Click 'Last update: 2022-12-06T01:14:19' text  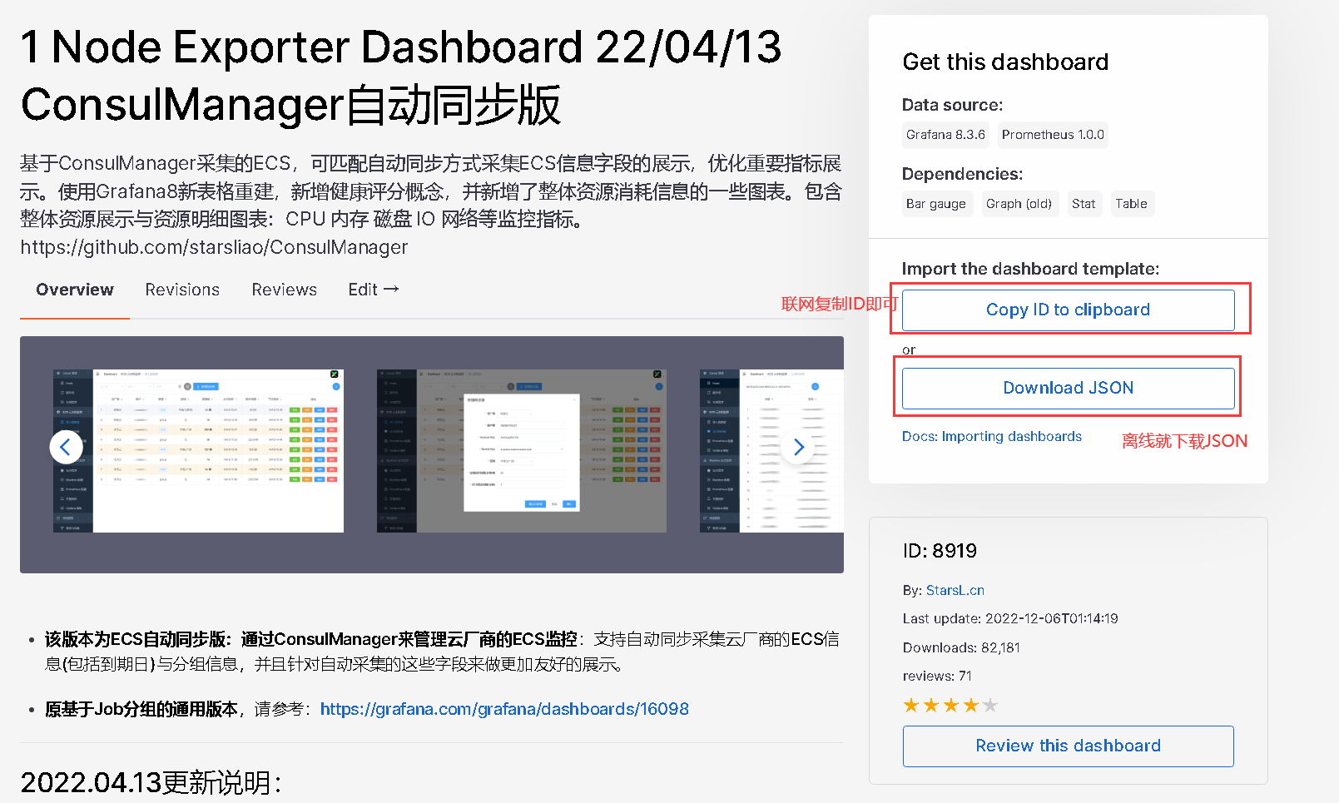(1010, 618)
